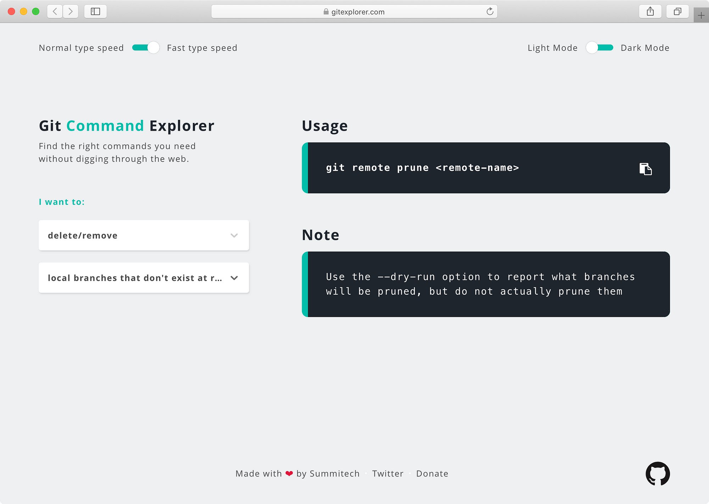The image size is (709, 504).
Task: Open the local branches option dropdown
Action: pyautogui.click(x=144, y=278)
